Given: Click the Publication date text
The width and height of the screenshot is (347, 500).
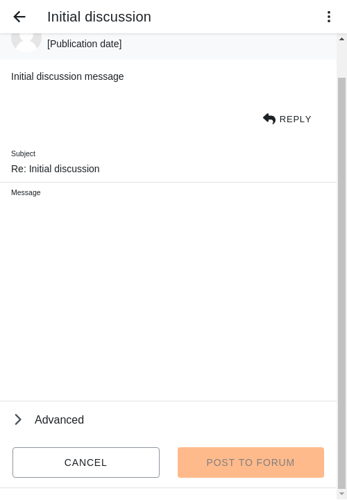Looking at the screenshot, I should coord(85,44).
